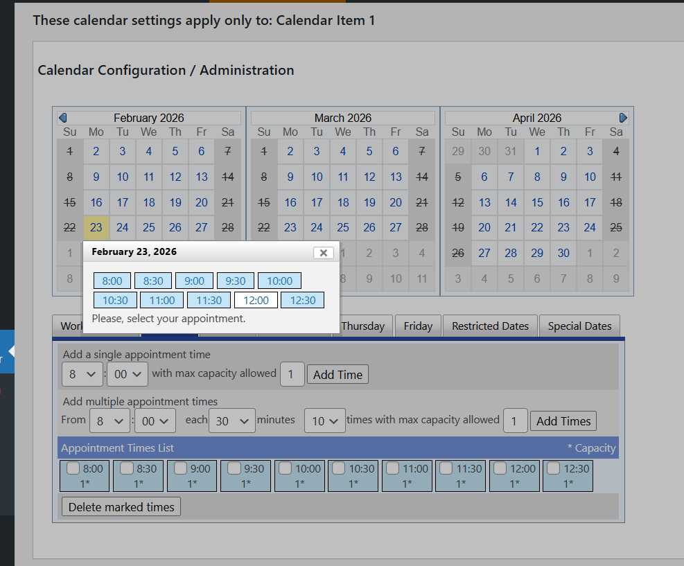Select the 10:00 appointment slot in popup
The height and width of the screenshot is (566, 684).
(279, 281)
